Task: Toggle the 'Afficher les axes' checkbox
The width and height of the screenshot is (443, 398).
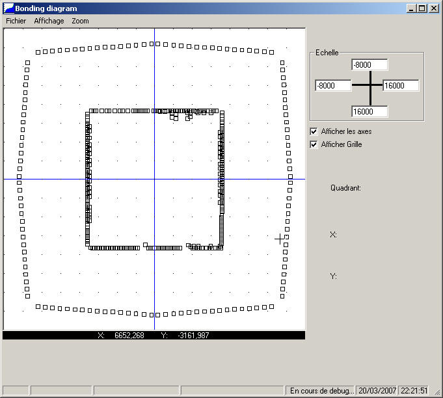Action: pos(314,131)
